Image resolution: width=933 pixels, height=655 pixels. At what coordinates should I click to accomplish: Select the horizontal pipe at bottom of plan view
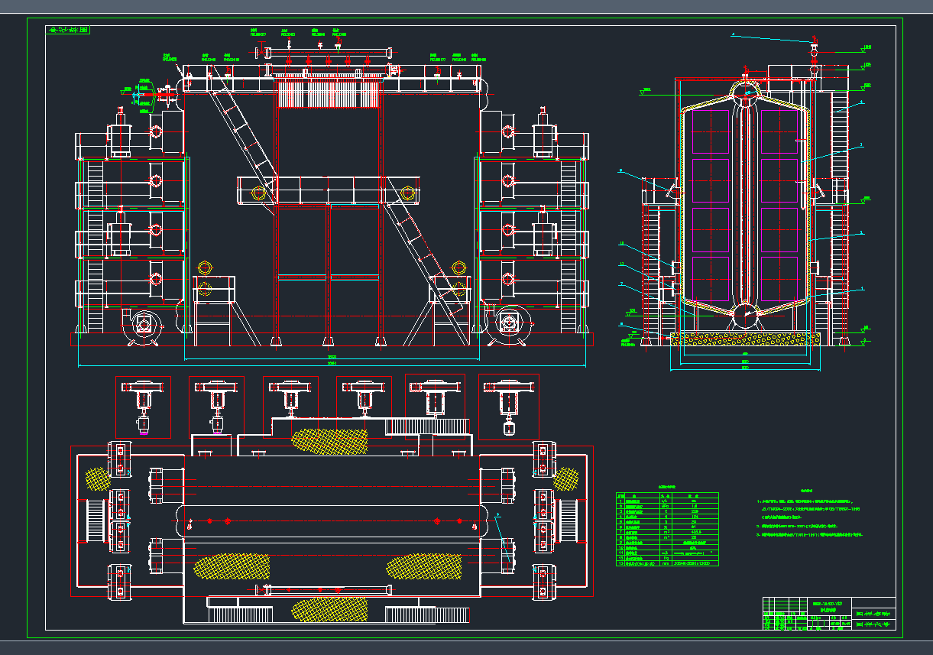(326, 589)
